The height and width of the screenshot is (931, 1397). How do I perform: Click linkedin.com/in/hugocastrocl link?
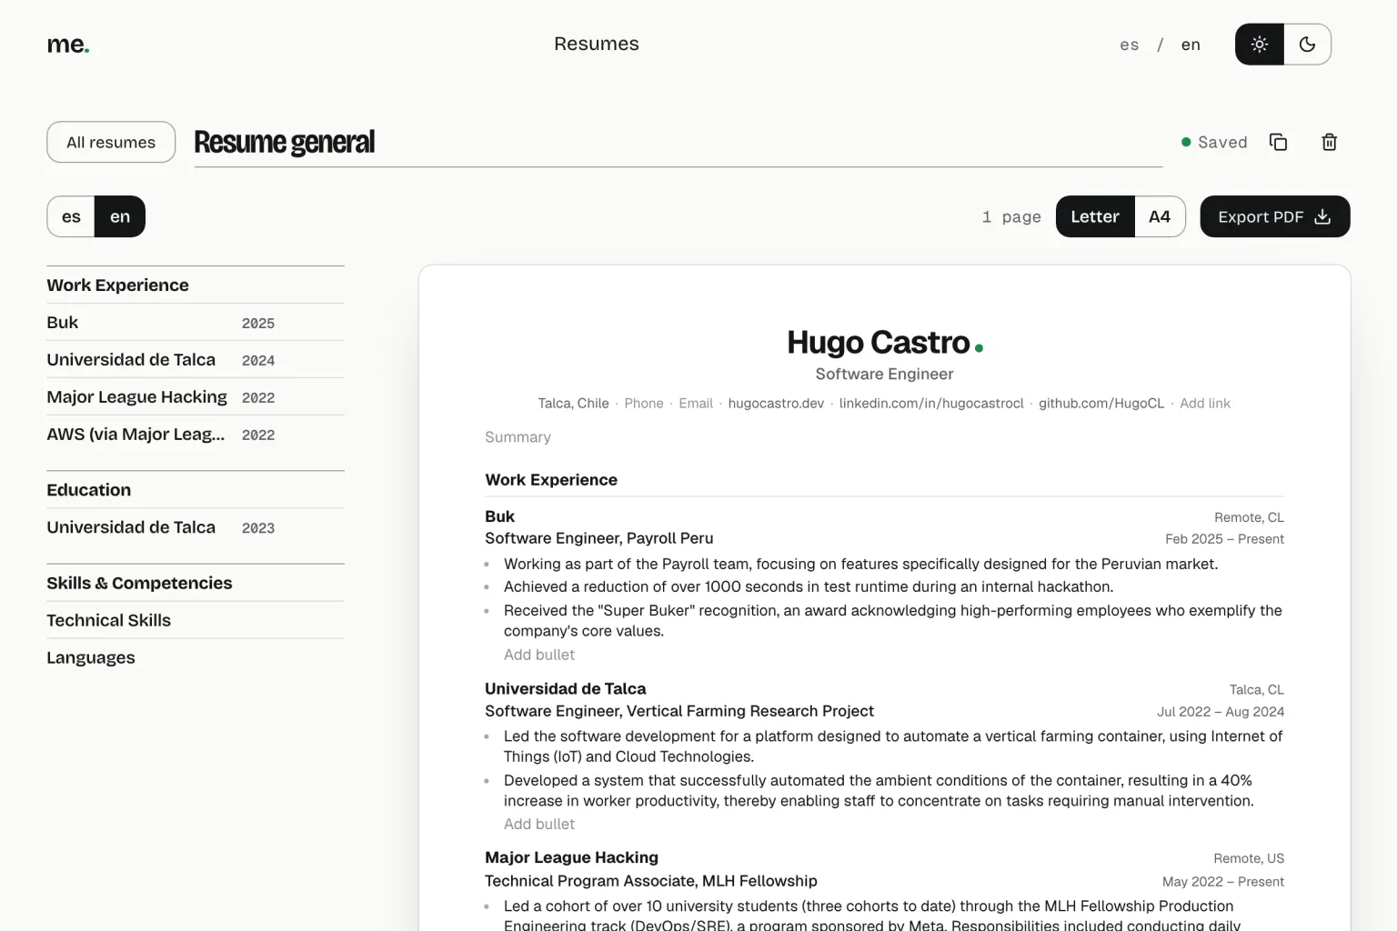pyautogui.click(x=931, y=403)
